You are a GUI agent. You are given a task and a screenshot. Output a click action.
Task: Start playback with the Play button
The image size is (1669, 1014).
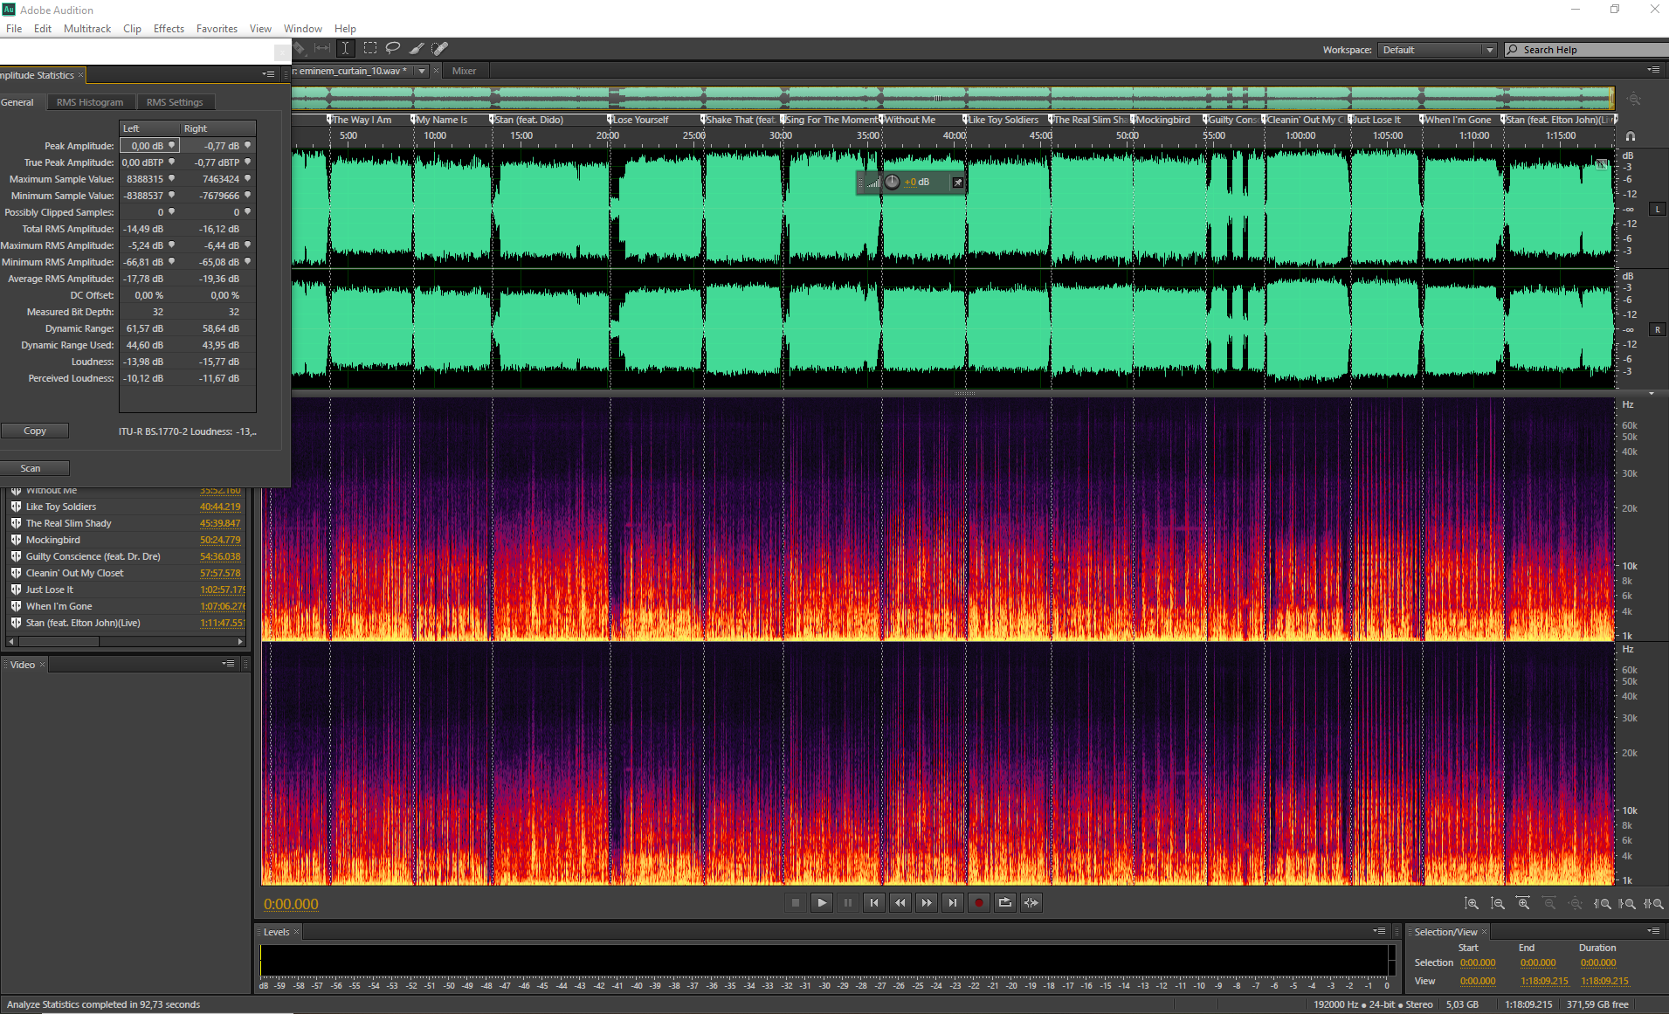[822, 903]
